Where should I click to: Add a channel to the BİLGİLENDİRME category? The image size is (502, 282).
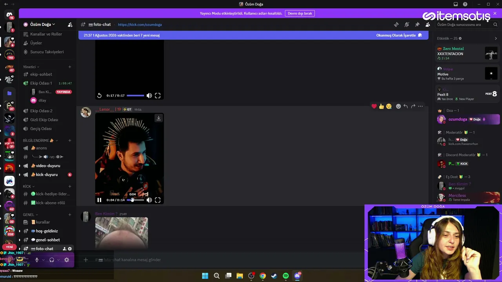point(70,141)
